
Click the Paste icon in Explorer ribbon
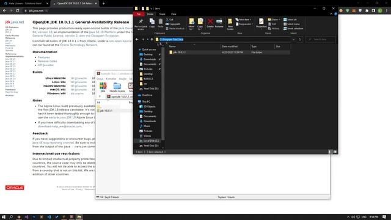click(160, 23)
